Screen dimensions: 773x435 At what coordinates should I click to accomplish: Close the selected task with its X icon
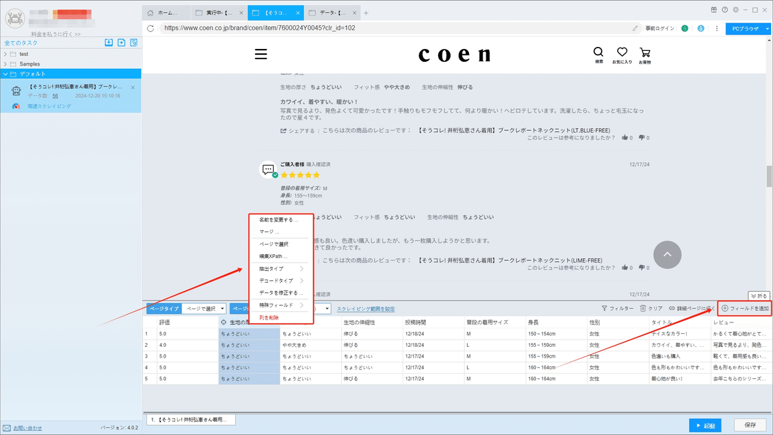pos(133,87)
